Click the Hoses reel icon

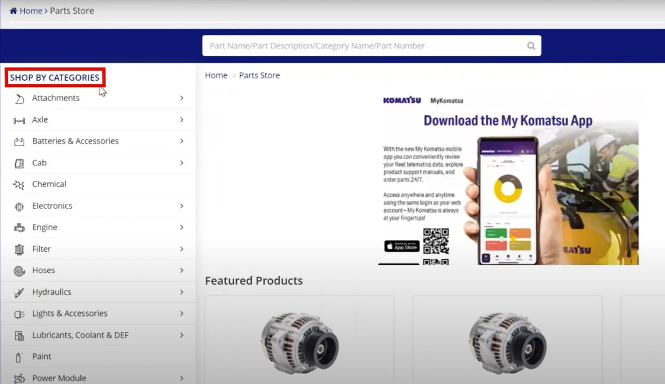click(19, 271)
